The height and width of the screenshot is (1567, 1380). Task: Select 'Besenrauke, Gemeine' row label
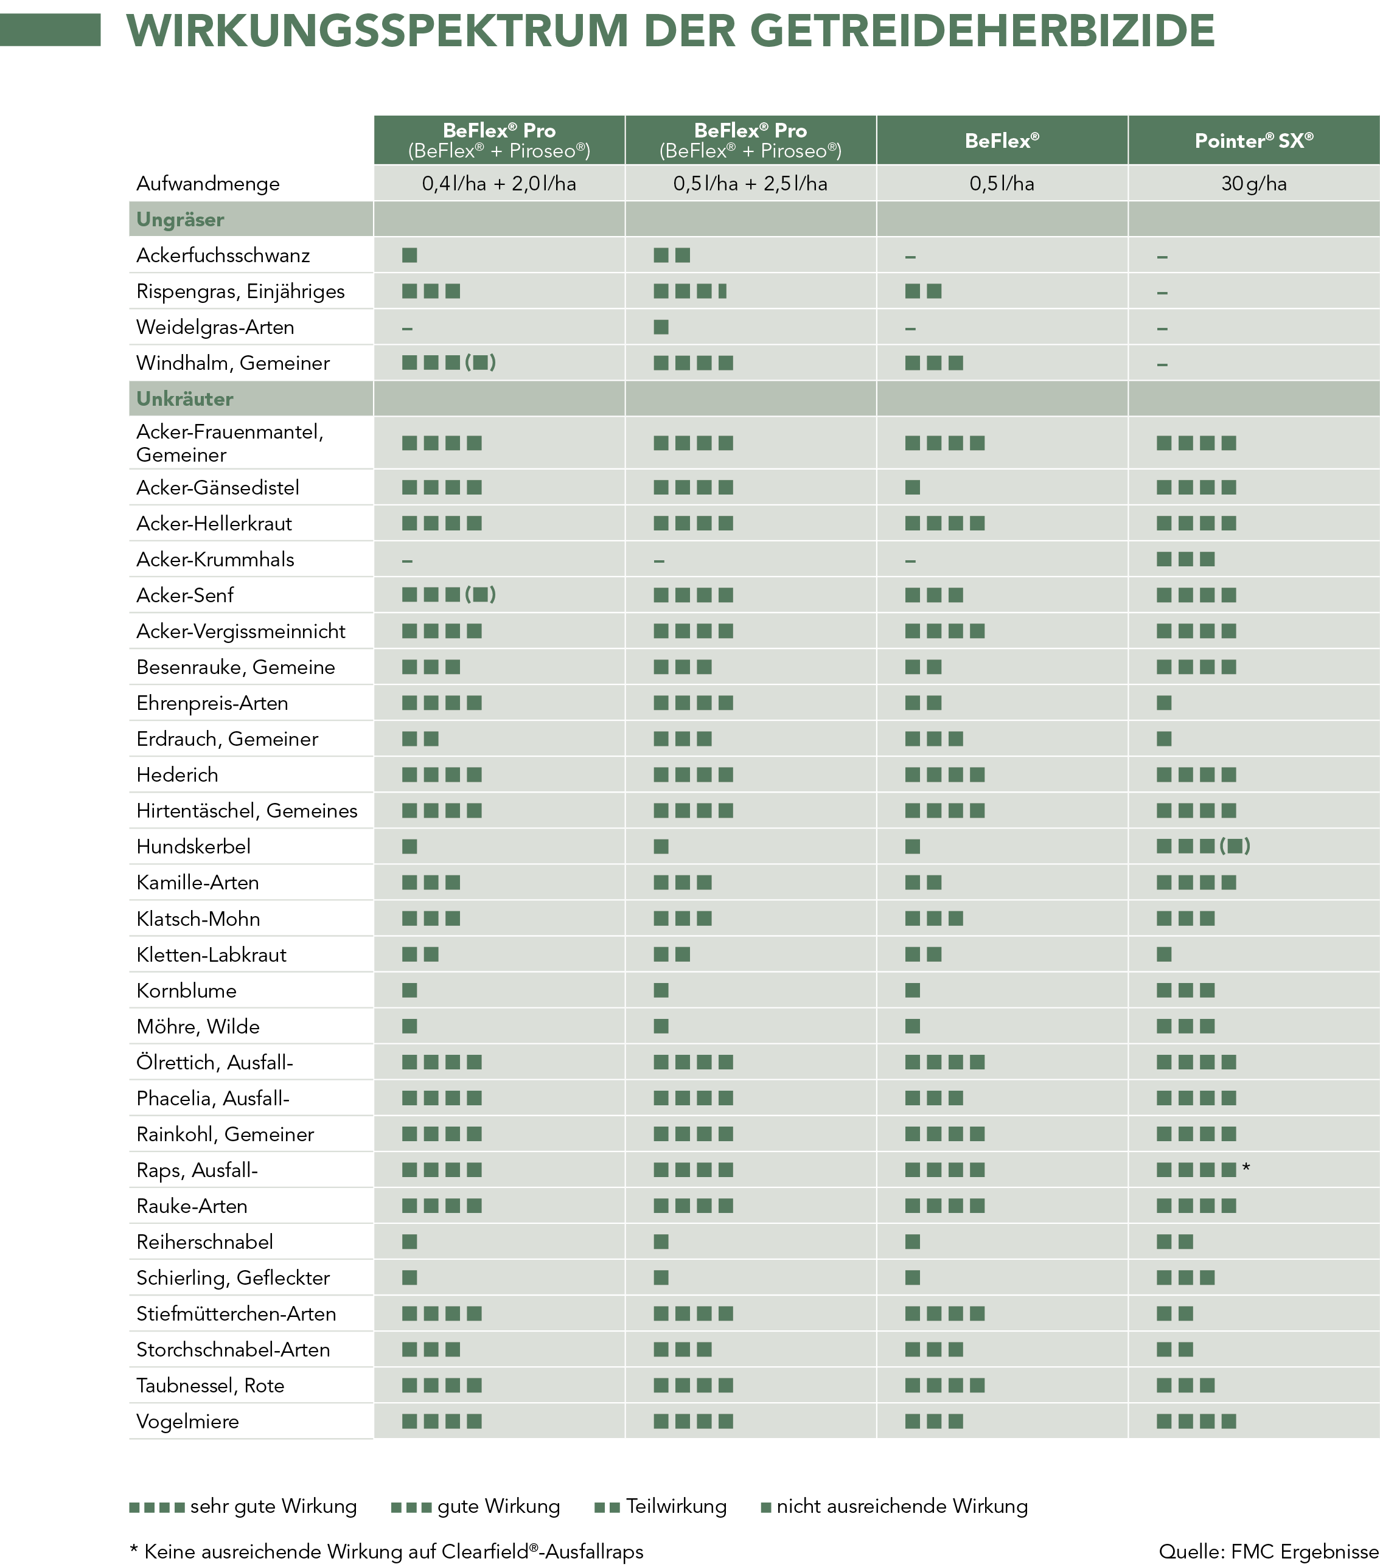coord(235,667)
